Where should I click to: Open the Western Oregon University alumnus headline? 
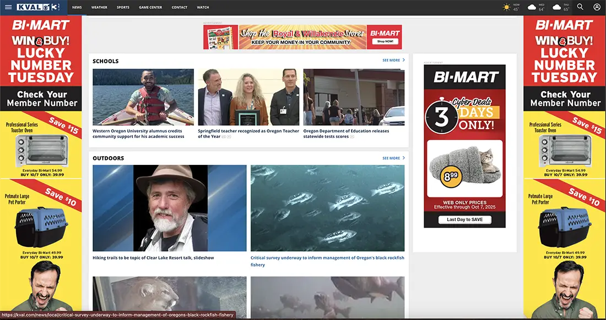tap(138, 134)
